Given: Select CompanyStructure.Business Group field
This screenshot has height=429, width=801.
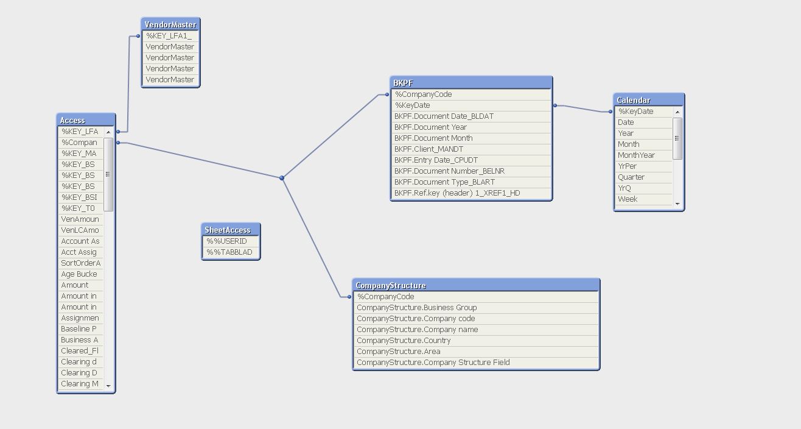Looking at the screenshot, I should [x=476, y=308].
